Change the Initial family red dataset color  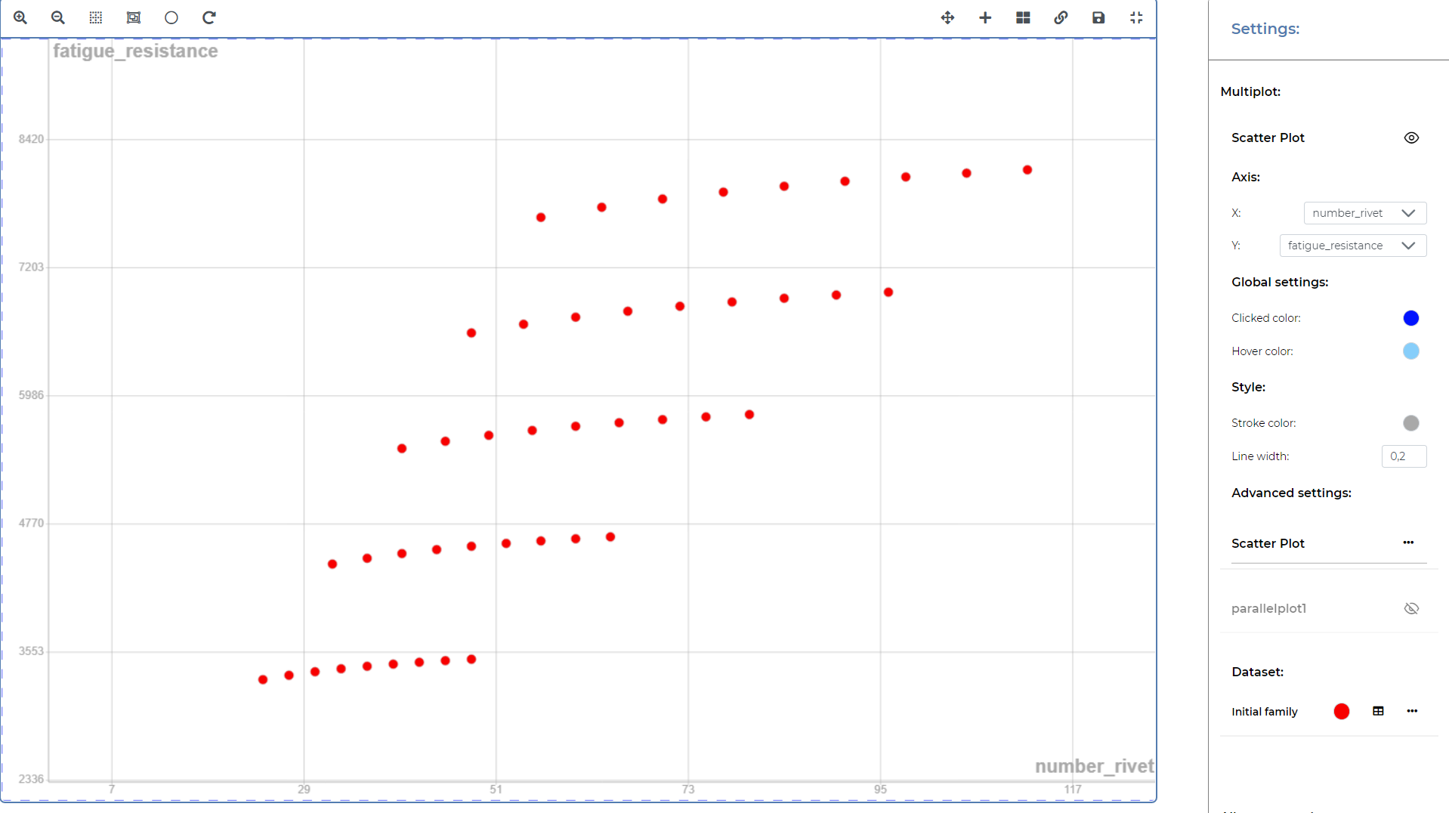click(x=1342, y=712)
